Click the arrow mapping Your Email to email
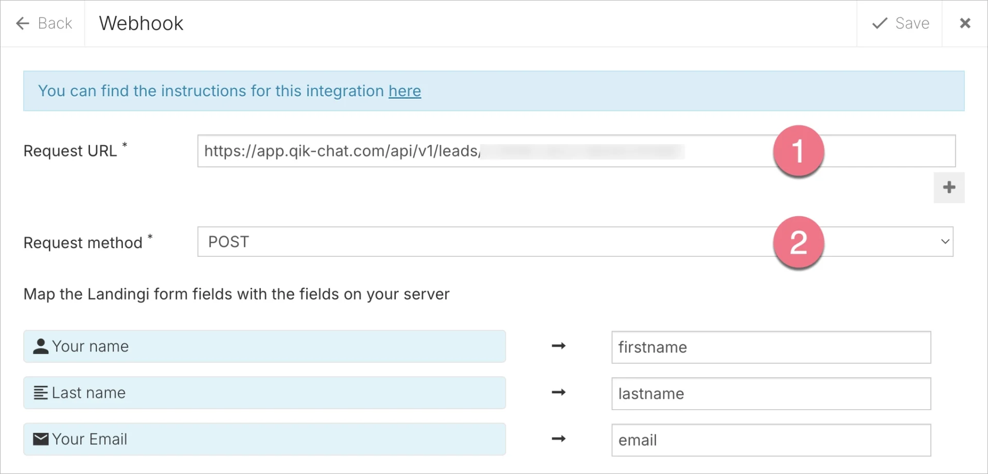 pos(558,438)
